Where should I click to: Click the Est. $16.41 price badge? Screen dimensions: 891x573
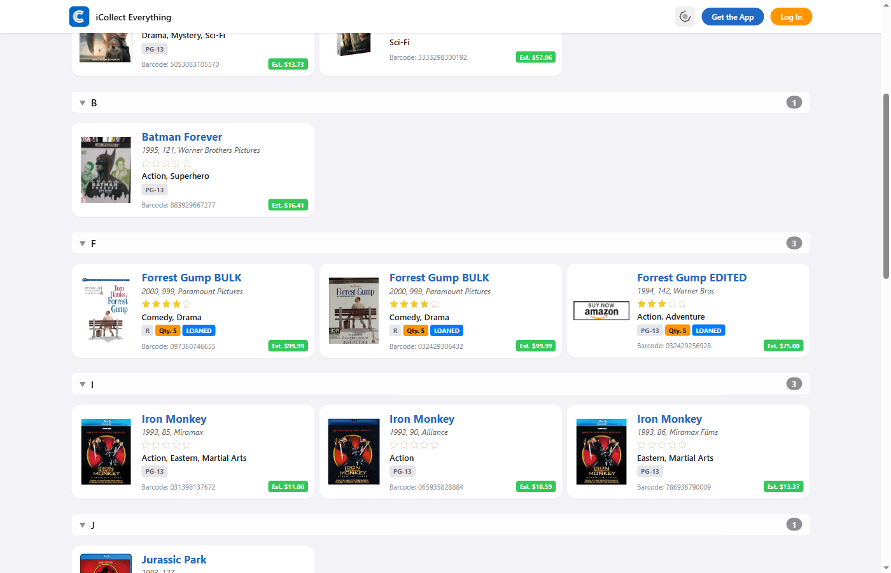288,205
